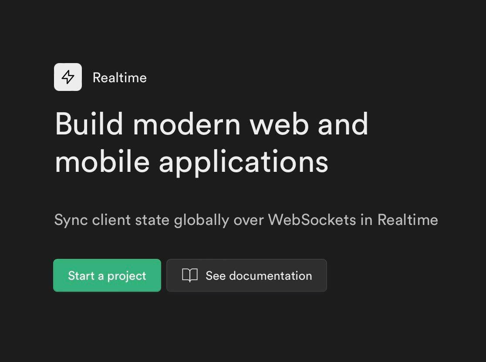Image resolution: width=486 pixels, height=362 pixels.
Task: Click the word "documentation" on the dark button
Action: (270, 276)
